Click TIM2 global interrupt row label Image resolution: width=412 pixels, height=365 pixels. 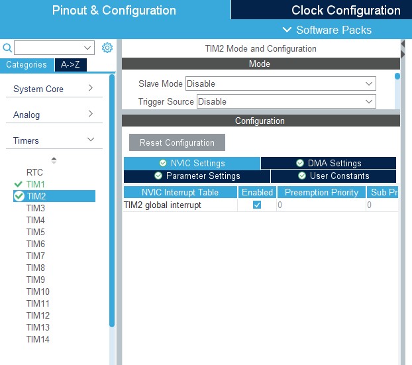pos(162,205)
